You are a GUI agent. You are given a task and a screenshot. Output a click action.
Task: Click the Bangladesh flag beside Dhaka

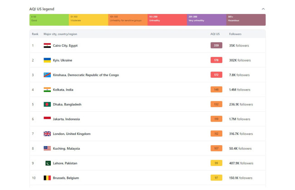[47, 104]
